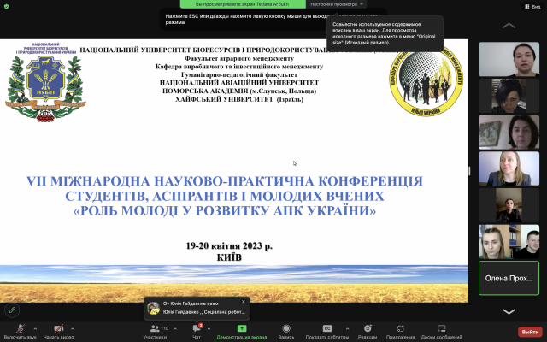The height and width of the screenshot is (342, 547).
Task: Click НАЦІОНАЛЬНИЙ АВІАЦІЙНИЙ УНІВЕРСИТЕТ text
Action: (239, 83)
